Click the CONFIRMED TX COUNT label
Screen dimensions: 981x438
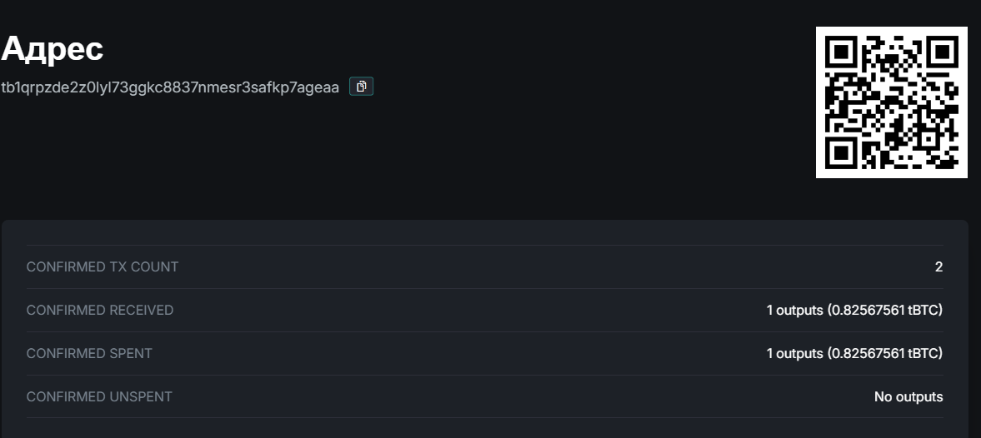102,266
